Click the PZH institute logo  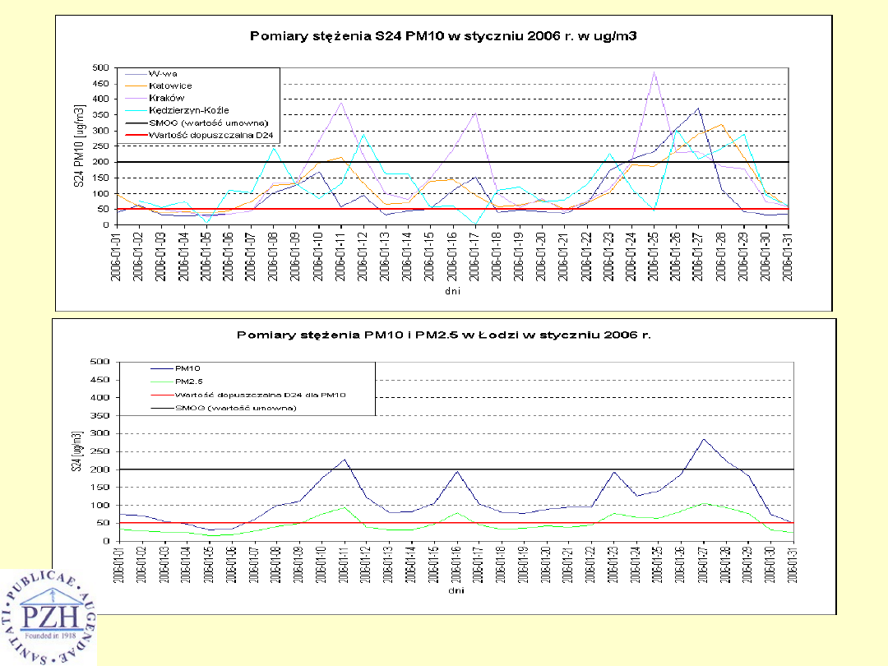[47, 616]
